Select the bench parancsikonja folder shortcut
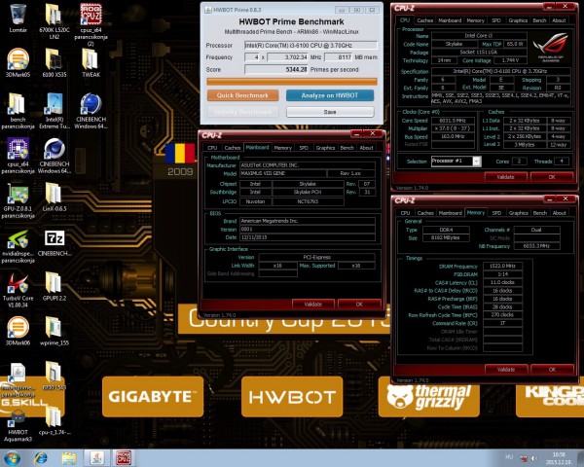584x467 pixels. 18,111
